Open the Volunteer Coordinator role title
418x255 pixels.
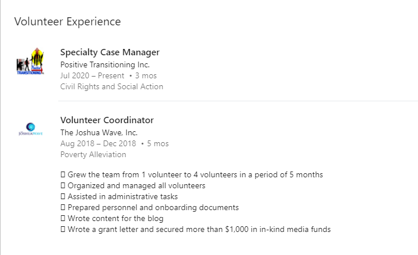(107, 120)
